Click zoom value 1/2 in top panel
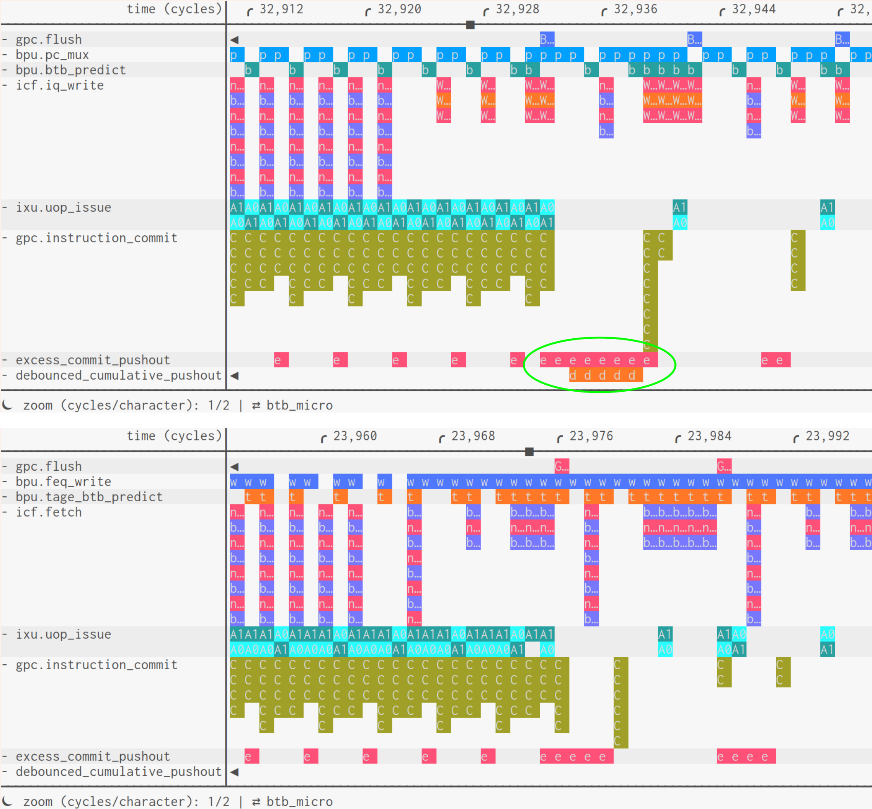Viewport: 872px width, 809px height. coord(219,405)
